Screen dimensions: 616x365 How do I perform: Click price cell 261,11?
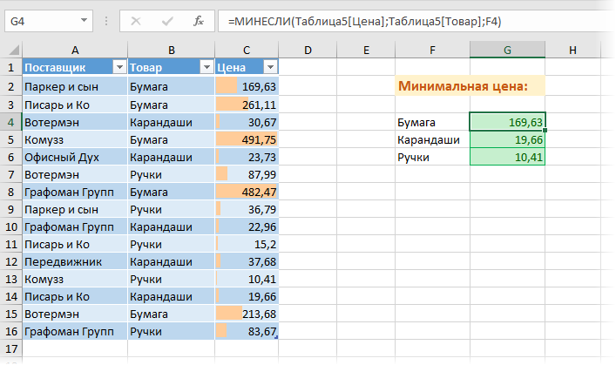pos(247,105)
